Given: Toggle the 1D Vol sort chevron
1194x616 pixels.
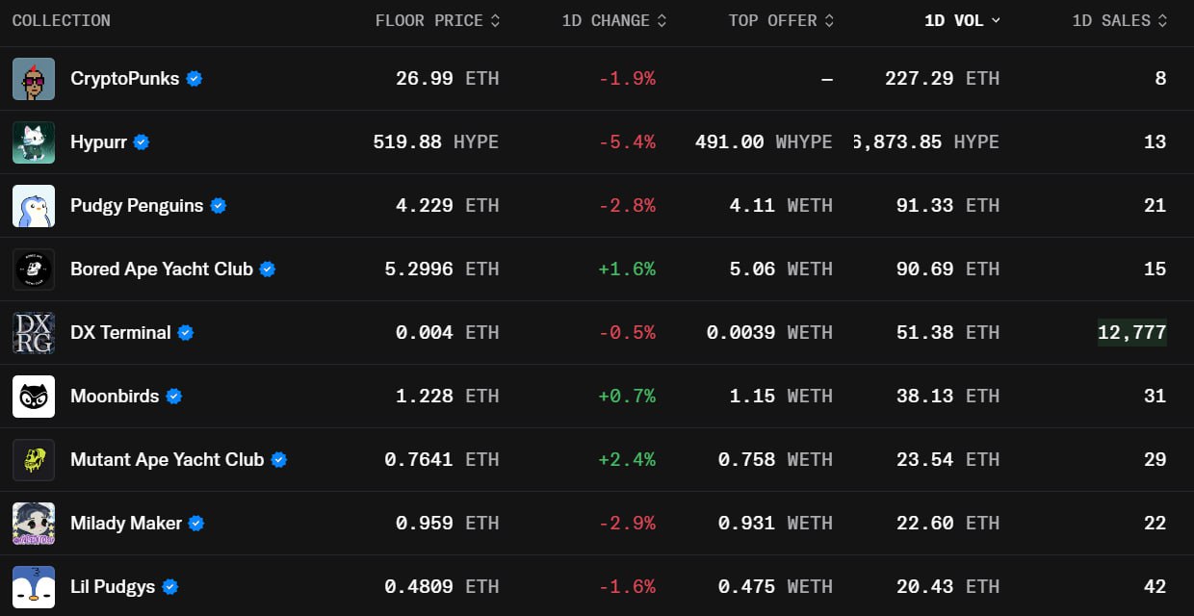Looking at the screenshot, I should click(x=996, y=20).
